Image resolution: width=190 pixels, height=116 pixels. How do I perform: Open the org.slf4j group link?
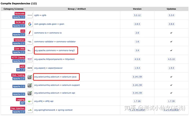pos(38,101)
